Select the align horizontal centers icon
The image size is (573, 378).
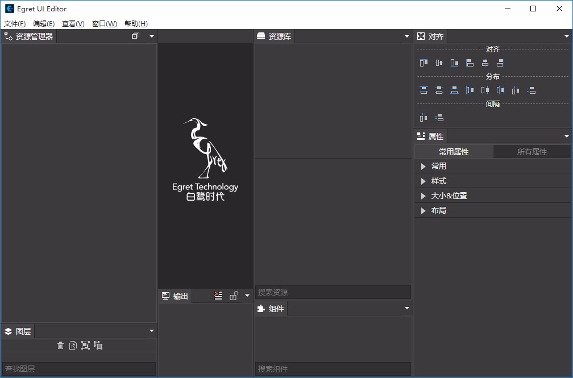tap(485, 63)
